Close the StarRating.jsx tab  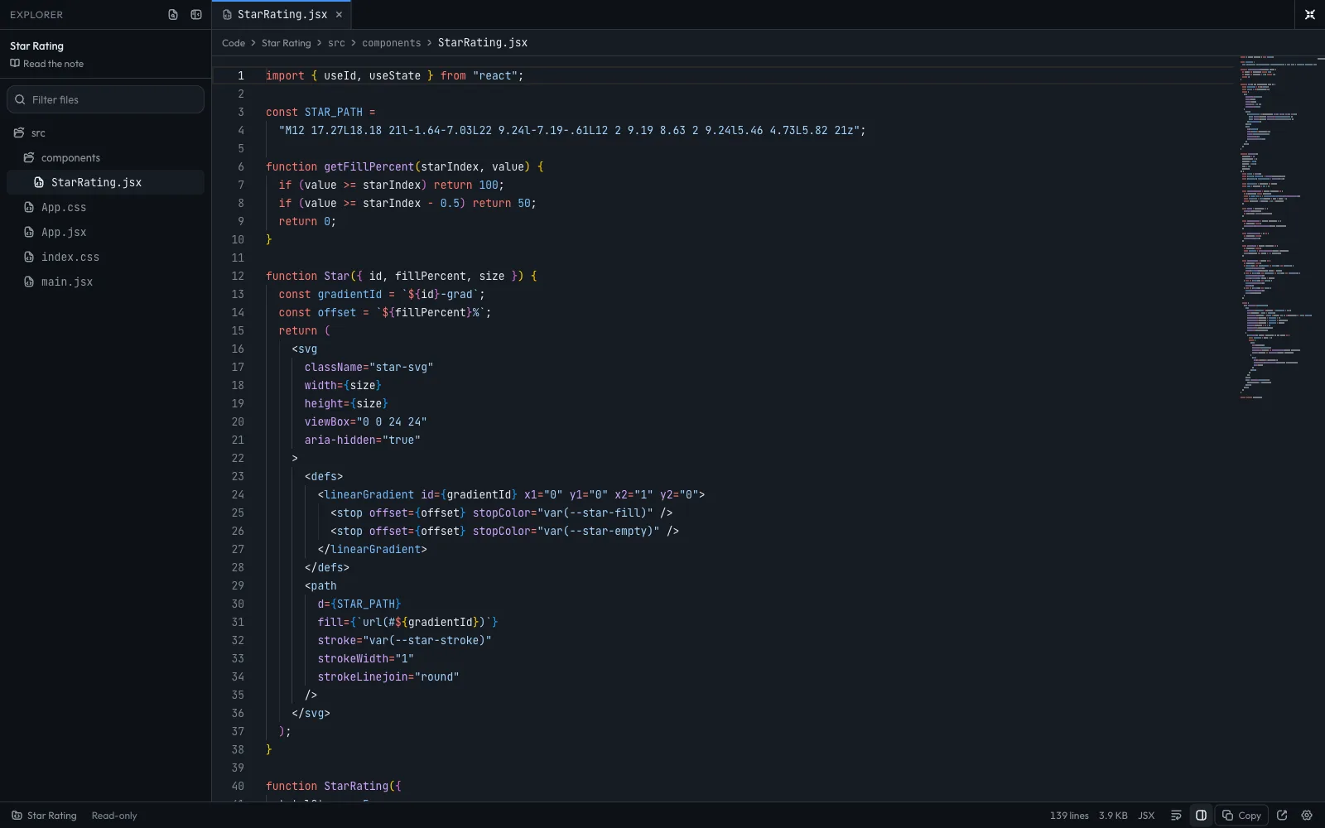[x=339, y=14]
